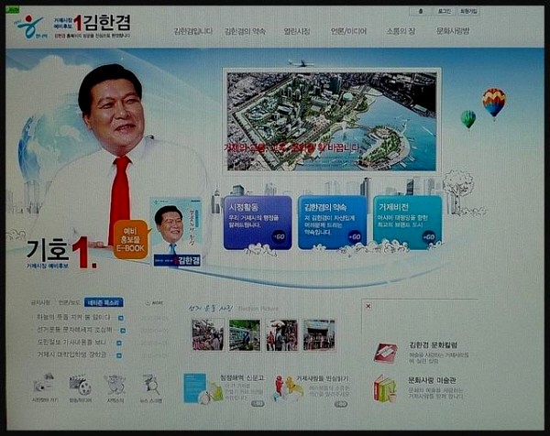Open the 김한겸 문화칼럼 red book icon
Viewport: 550px width, 436px height.
coord(385,353)
